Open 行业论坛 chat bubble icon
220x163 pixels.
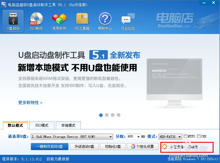click(x=128, y=21)
